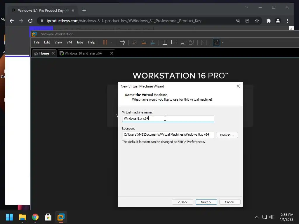
Task: Open Google Chrome from the taskbar
Action: click(x=35, y=217)
